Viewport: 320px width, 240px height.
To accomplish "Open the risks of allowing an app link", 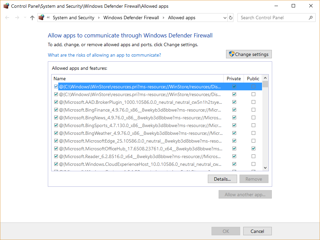I will [x=104, y=55].
